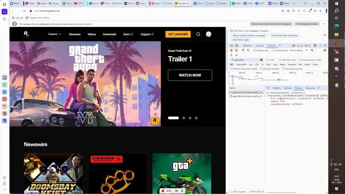Open the GTA+ motorcycle news thumbnail
This screenshot has width=345, height=194.
pyautogui.click(x=182, y=174)
